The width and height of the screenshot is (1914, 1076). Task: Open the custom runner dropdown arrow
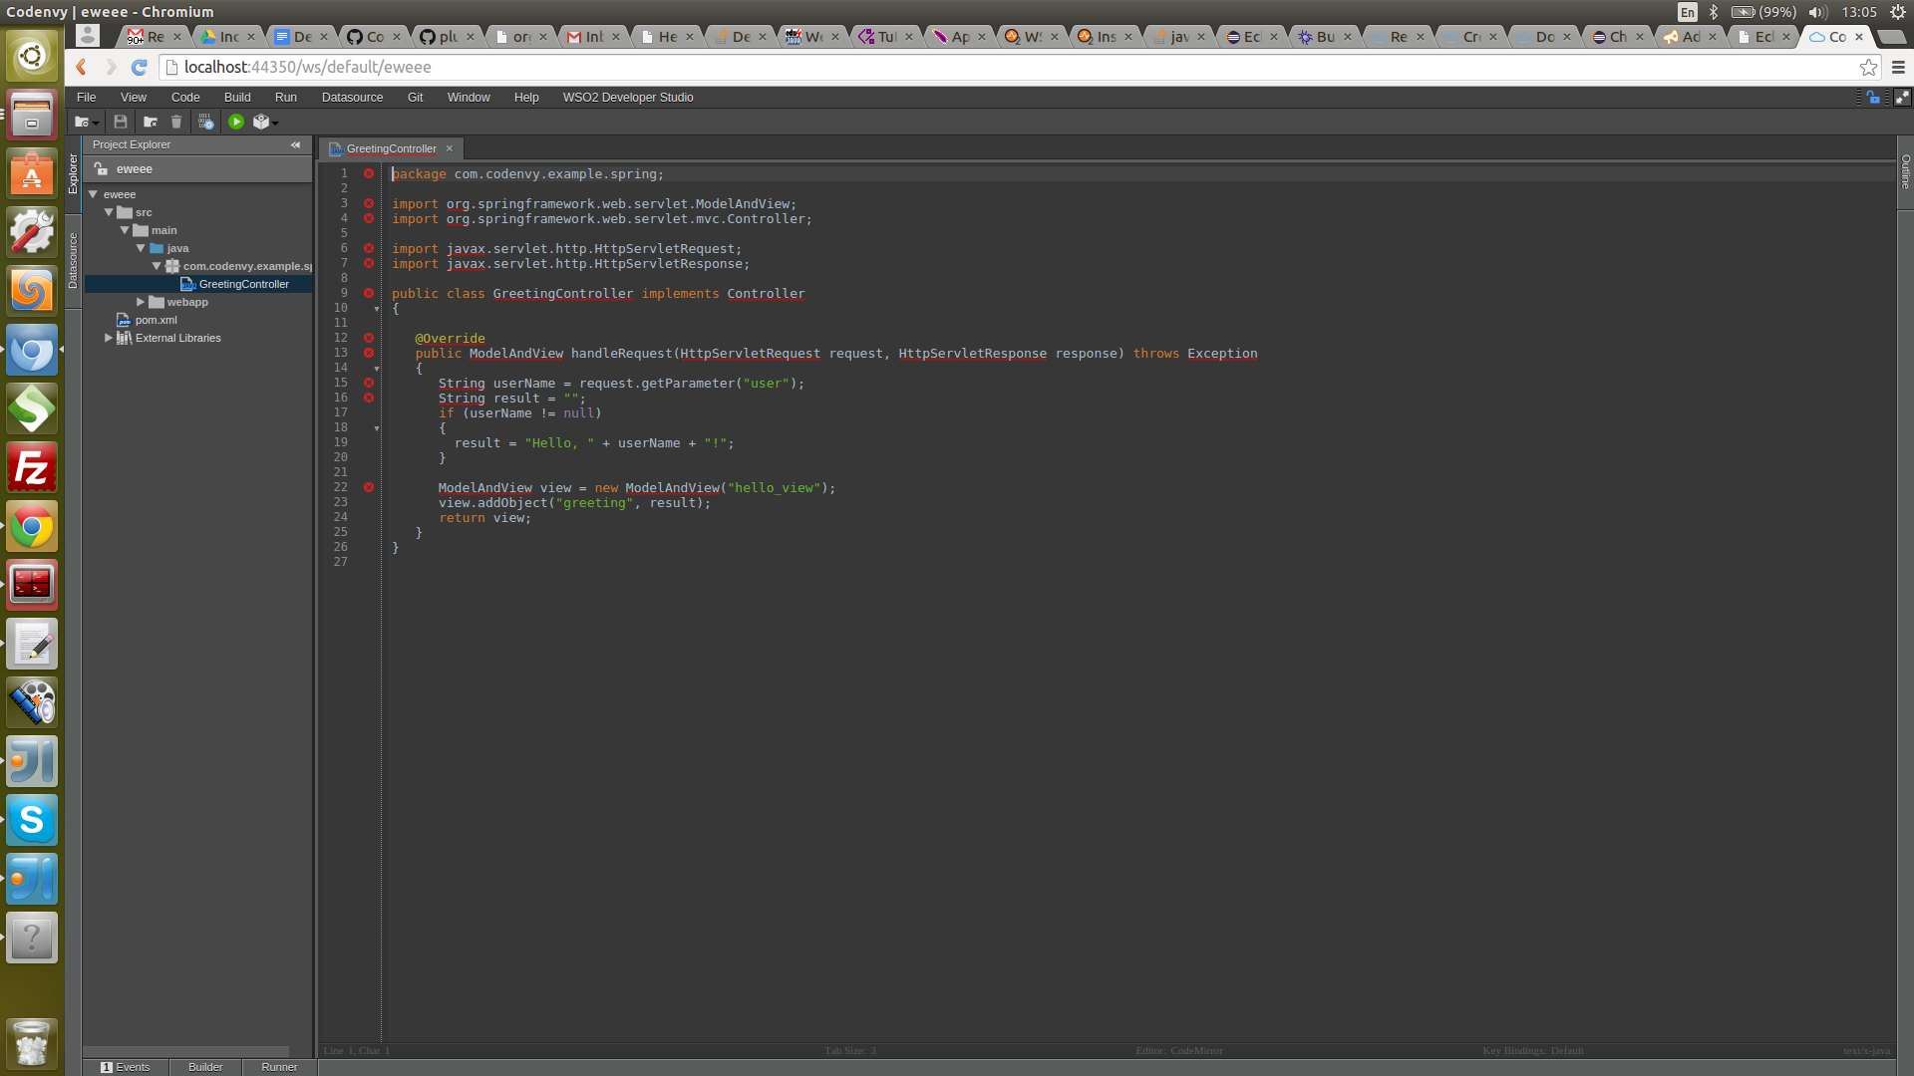tap(275, 123)
